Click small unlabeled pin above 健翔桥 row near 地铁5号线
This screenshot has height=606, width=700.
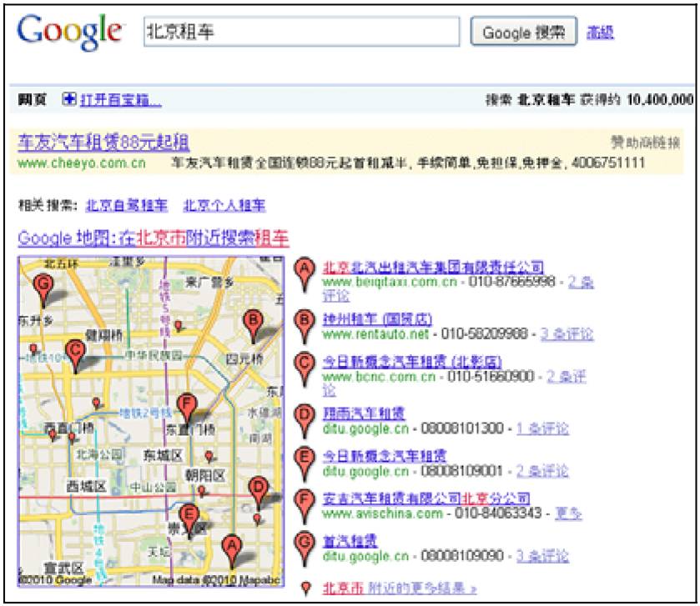[179, 326]
